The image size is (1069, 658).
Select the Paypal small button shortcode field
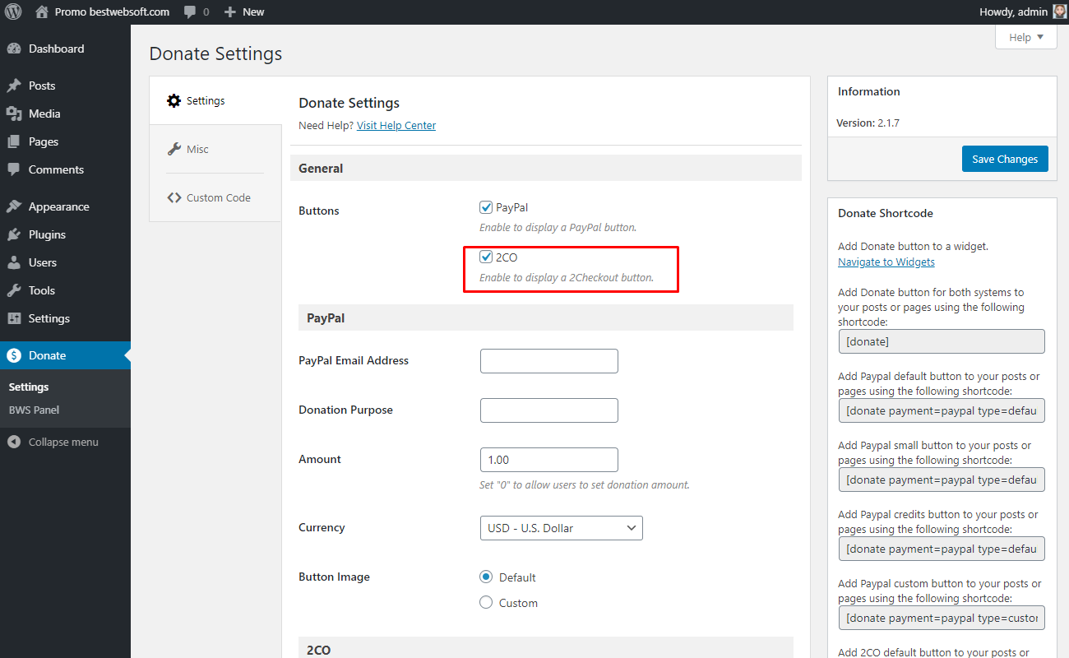coord(942,480)
